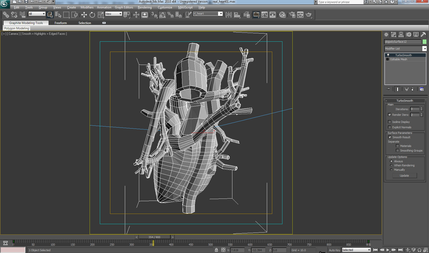Click the Render Production teapot icon
429x253 pixels.
[x=309, y=15]
